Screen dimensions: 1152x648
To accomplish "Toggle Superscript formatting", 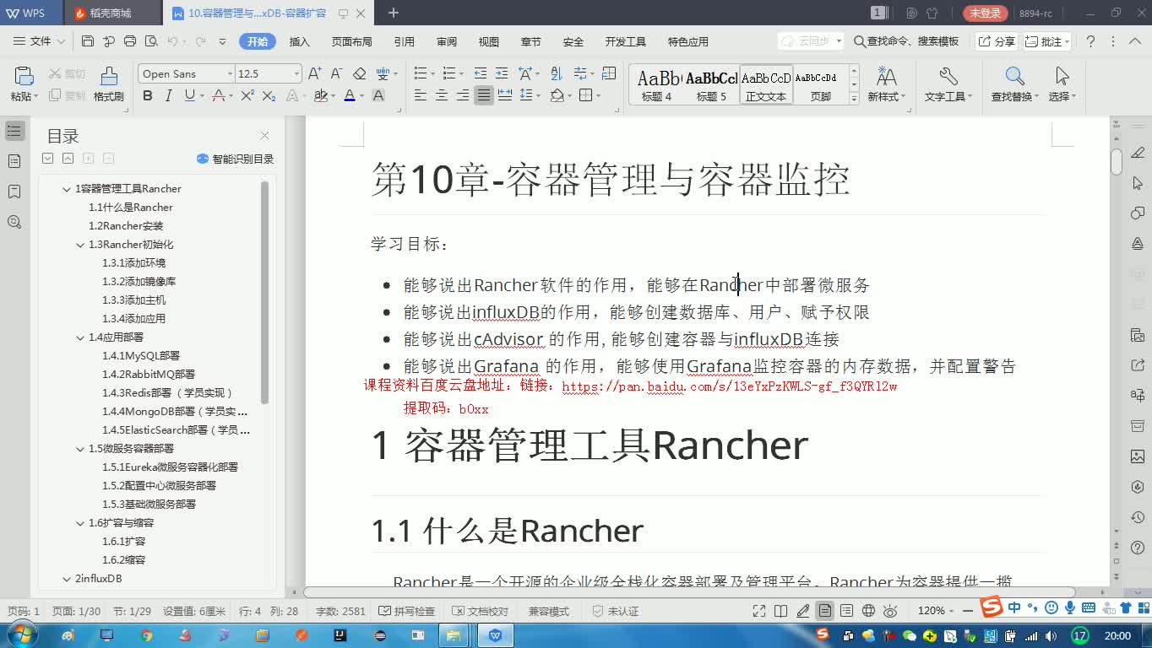I will (247, 96).
